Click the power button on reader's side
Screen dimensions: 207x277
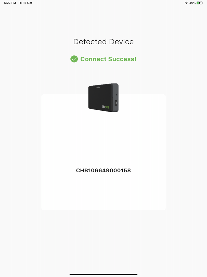tap(116, 103)
